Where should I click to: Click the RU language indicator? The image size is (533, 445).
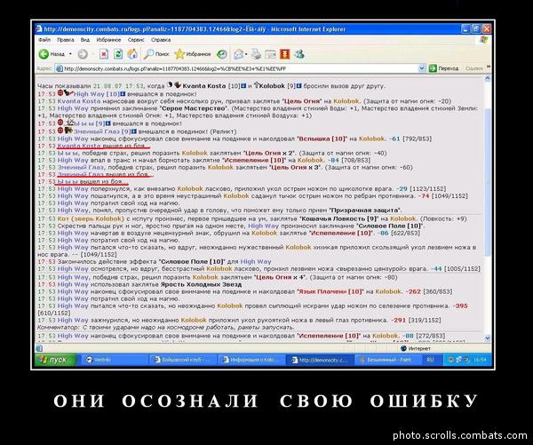430,360
